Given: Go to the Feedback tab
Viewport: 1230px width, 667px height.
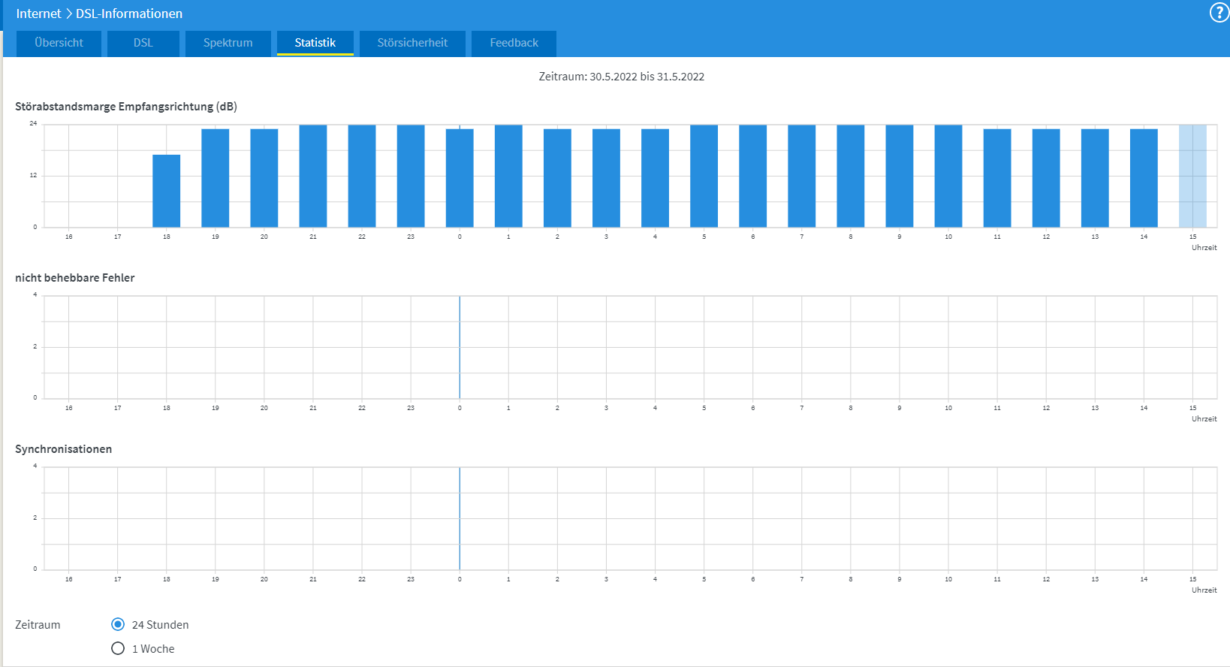Looking at the screenshot, I should [514, 43].
